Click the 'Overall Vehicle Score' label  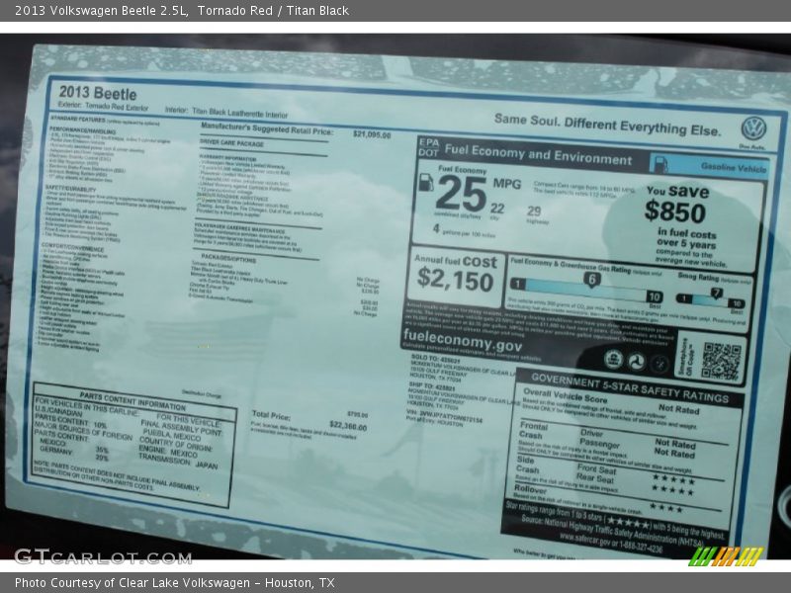tap(565, 395)
